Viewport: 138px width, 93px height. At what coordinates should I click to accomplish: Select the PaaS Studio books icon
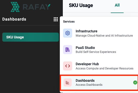[x=68, y=50]
